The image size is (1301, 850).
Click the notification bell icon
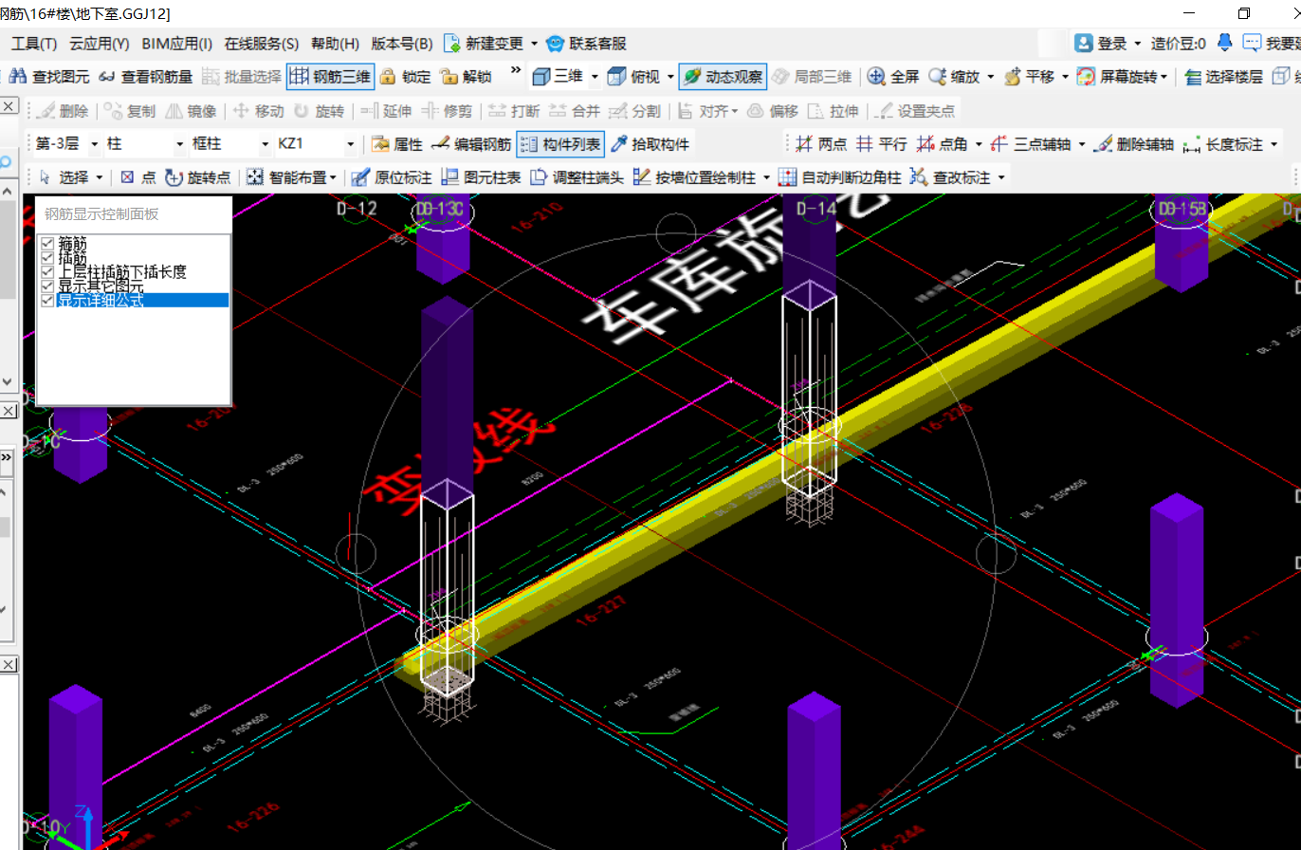pyautogui.click(x=1225, y=43)
